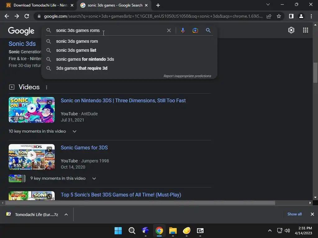Close the Google Search tab
The width and height of the screenshot is (318, 238).
146,5
